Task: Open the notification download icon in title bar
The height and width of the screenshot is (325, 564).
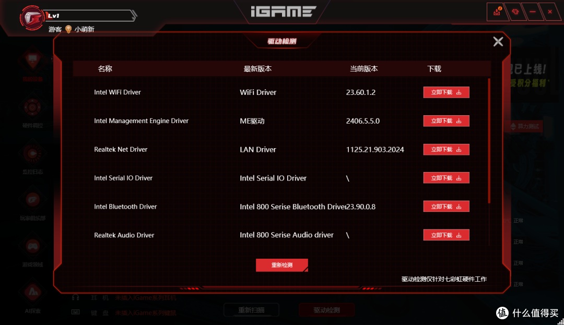Action: pyautogui.click(x=498, y=12)
